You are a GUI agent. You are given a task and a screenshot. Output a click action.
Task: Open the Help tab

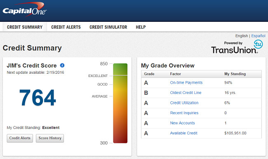[141, 27]
